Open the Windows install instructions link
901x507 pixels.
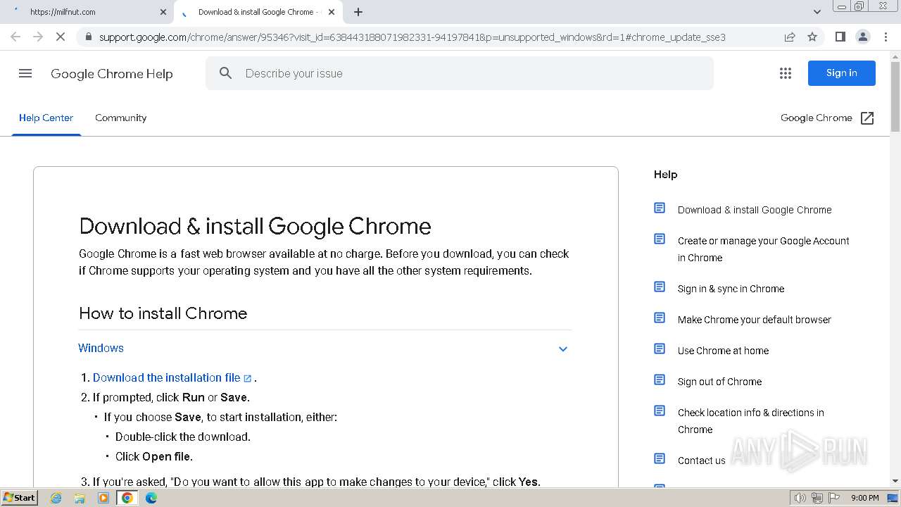101,349
